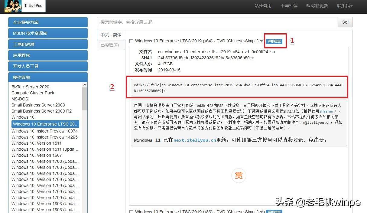This screenshot has height=213, width=367.
Task: Expand the 应用程序 section
Action: coord(48,55)
